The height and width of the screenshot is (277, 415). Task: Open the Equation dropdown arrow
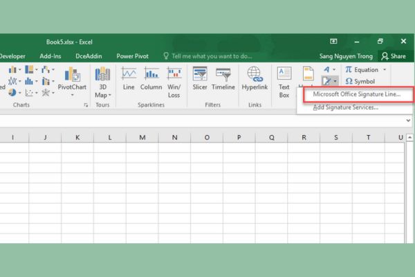(385, 70)
